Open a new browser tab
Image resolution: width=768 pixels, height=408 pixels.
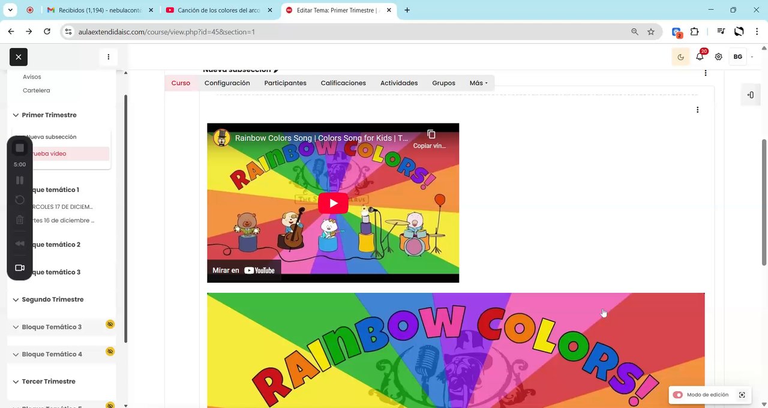(x=407, y=10)
